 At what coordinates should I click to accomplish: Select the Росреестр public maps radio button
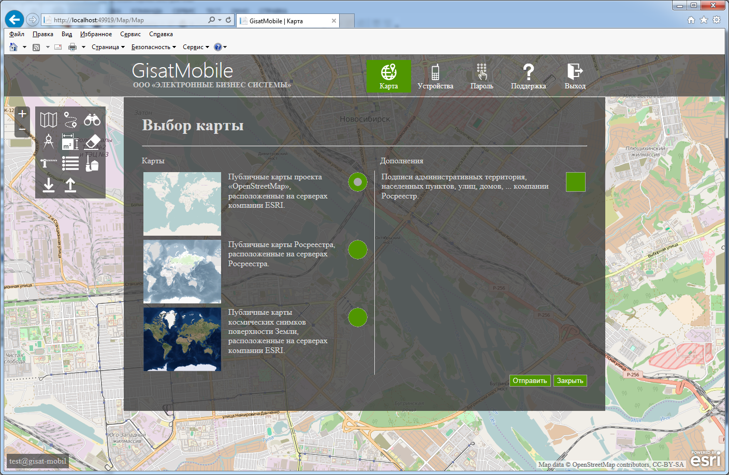click(358, 250)
